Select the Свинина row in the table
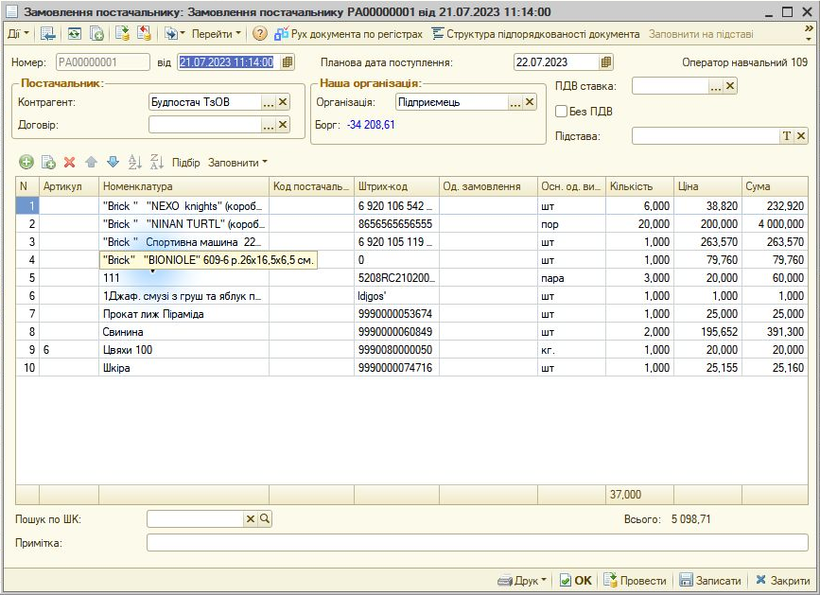The width and height of the screenshot is (820, 595). pyautogui.click(x=411, y=332)
